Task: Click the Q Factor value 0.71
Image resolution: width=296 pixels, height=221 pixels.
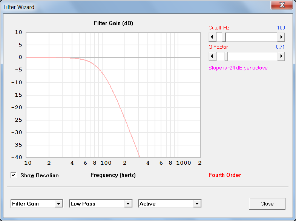Action: [x=280, y=47]
